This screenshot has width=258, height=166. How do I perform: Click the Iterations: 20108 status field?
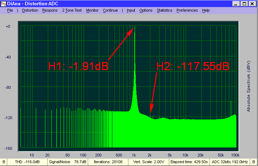tap(108, 162)
